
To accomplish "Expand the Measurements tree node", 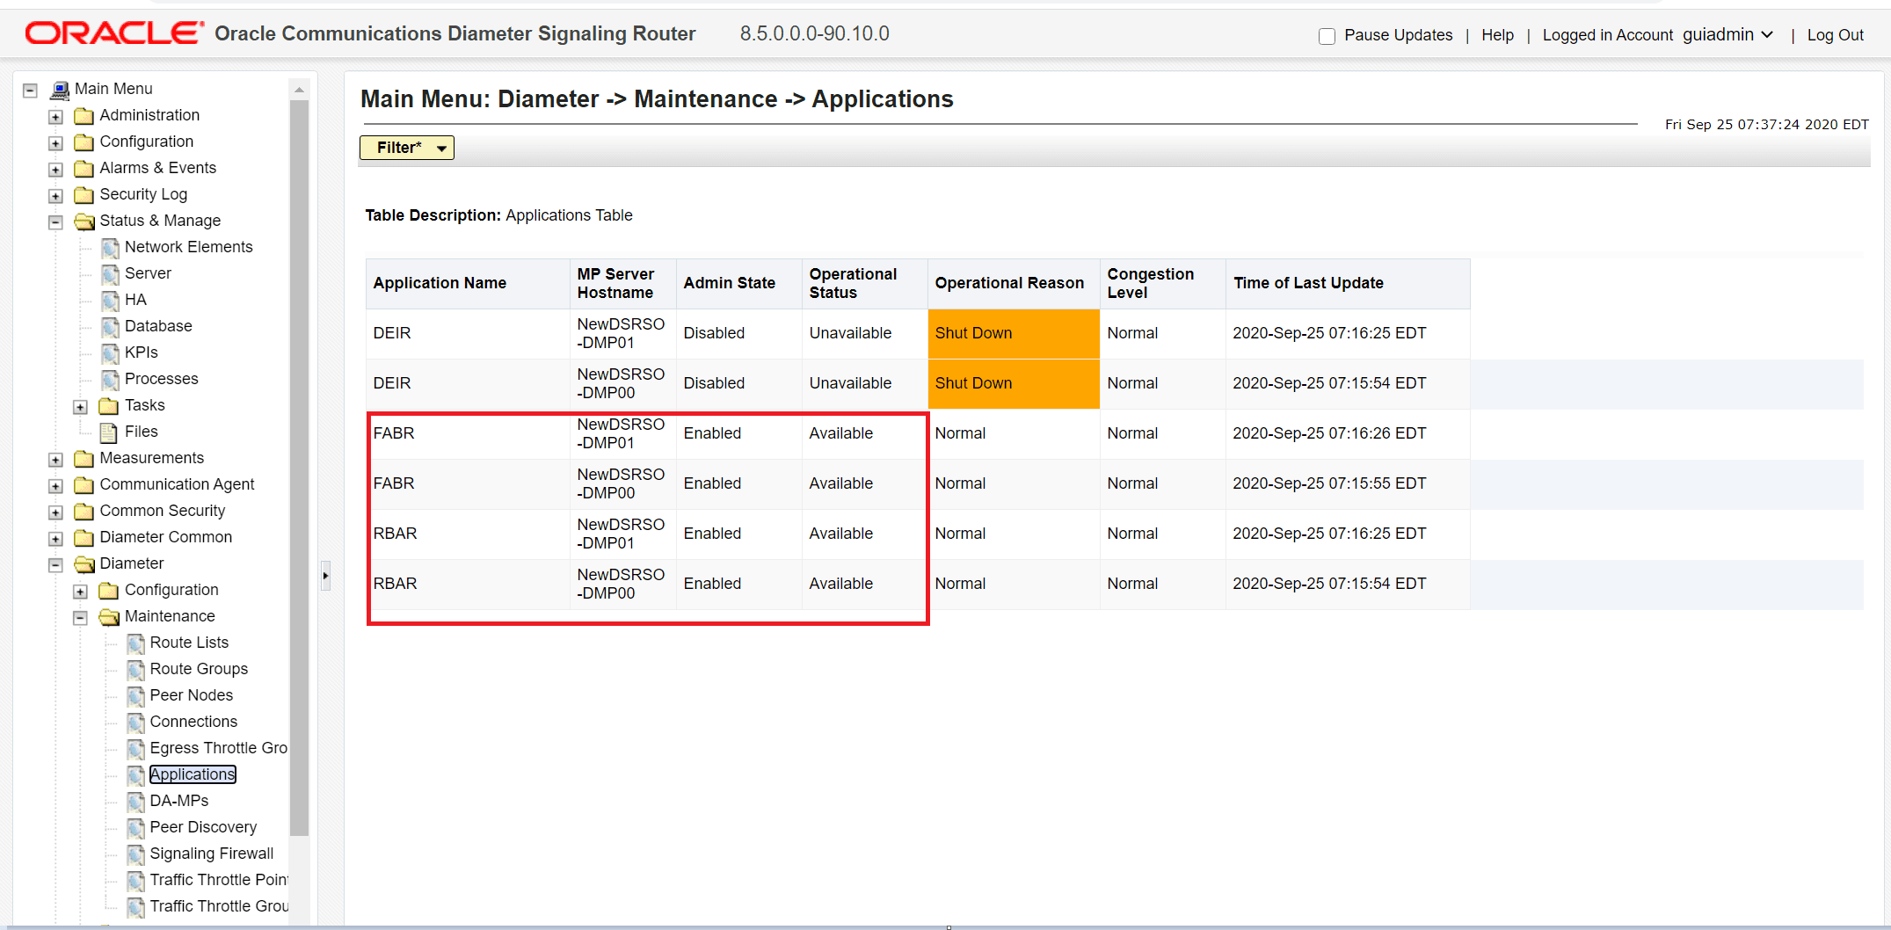I will pos(55,460).
